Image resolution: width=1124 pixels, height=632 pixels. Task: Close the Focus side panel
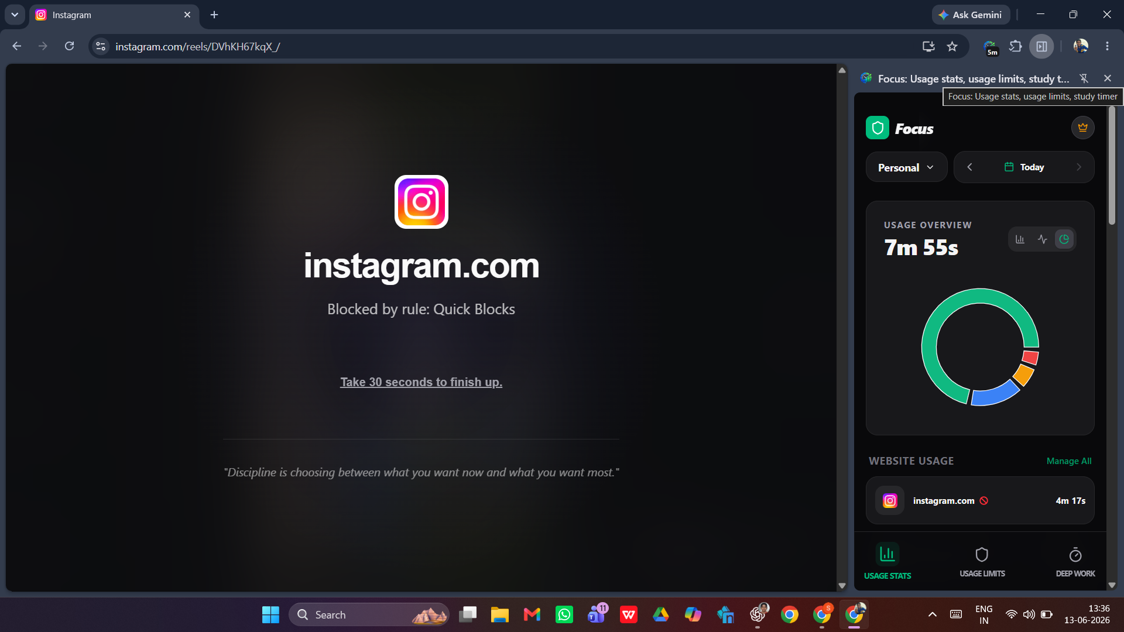[x=1107, y=78]
